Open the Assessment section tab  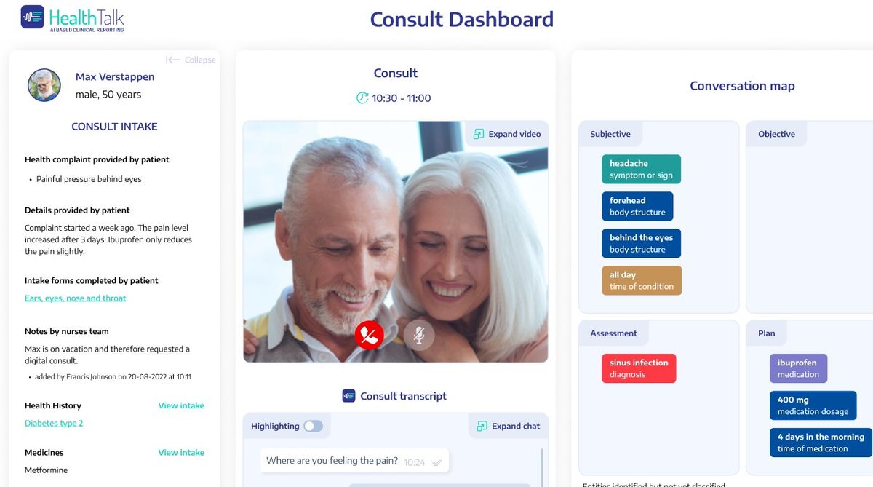(613, 333)
